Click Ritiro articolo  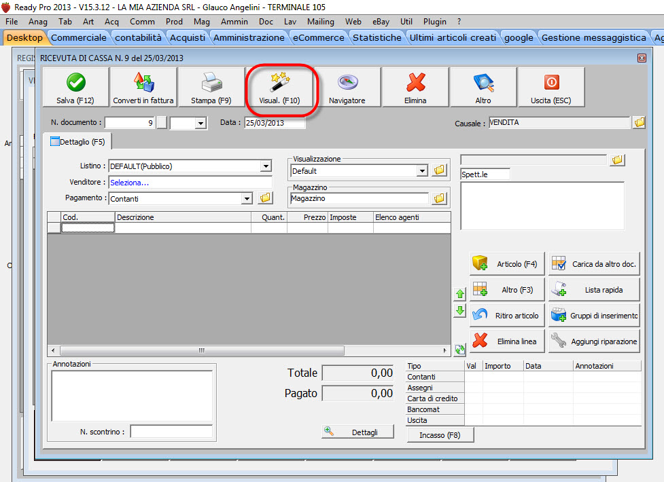[x=507, y=315]
